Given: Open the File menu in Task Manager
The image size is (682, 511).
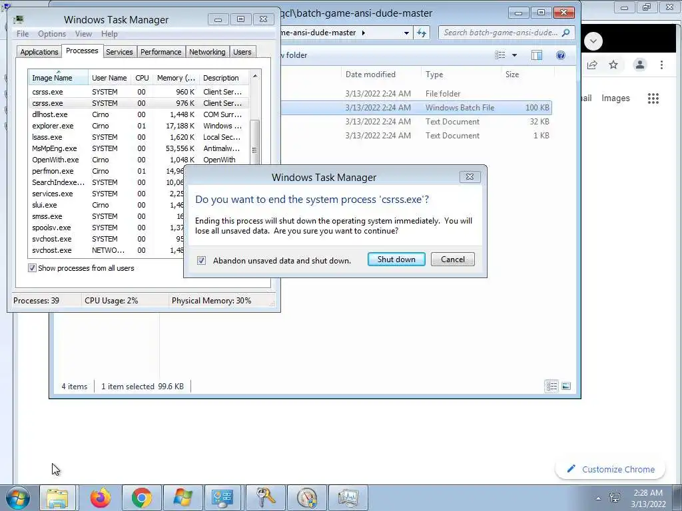Looking at the screenshot, I should (23, 34).
